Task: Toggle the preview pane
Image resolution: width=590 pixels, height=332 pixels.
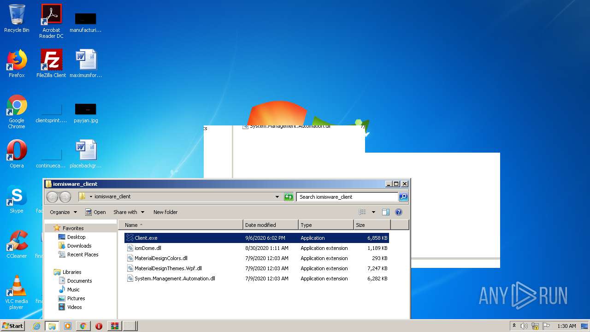Action: click(386, 212)
